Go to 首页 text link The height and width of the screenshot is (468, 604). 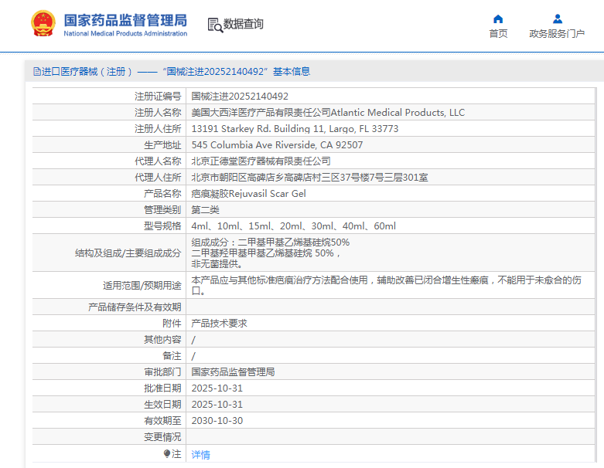click(x=498, y=34)
